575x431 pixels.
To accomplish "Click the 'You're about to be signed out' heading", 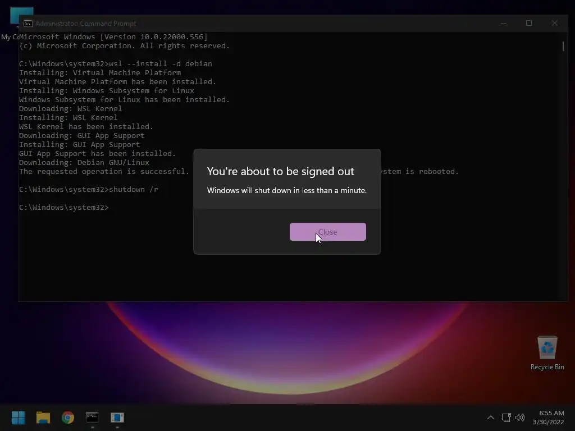I will pyautogui.click(x=281, y=171).
